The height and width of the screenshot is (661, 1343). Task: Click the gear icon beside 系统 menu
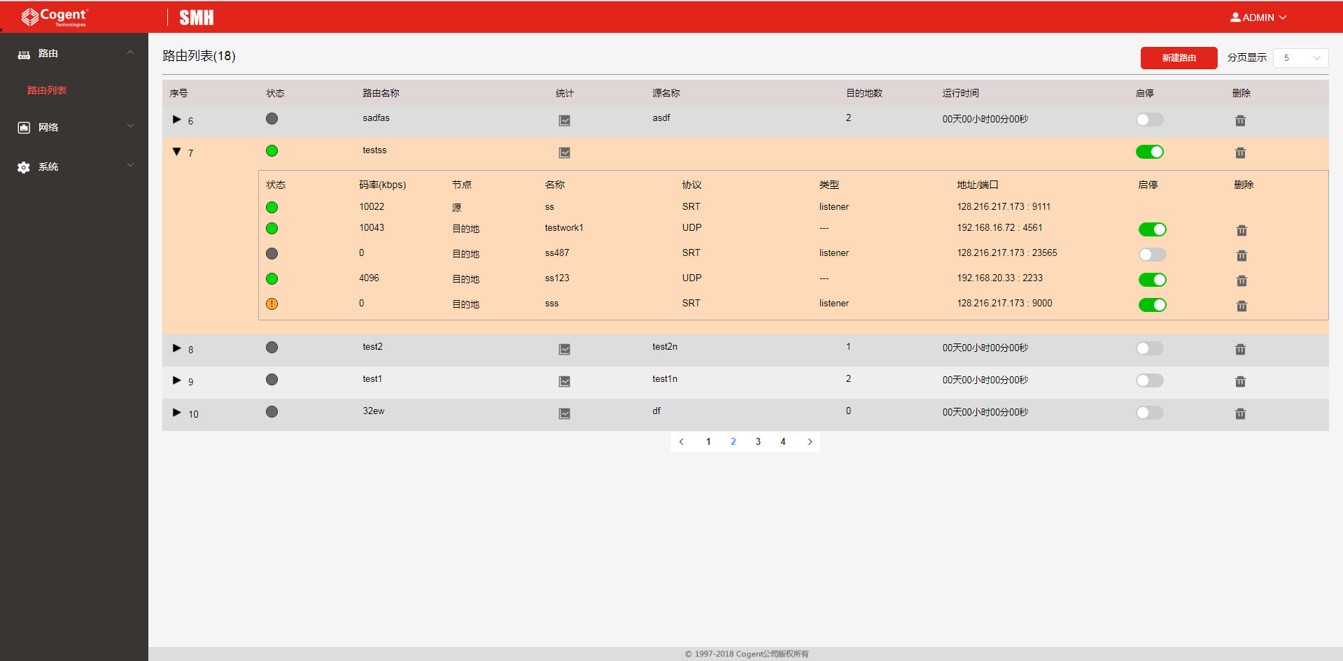click(x=24, y=167)
